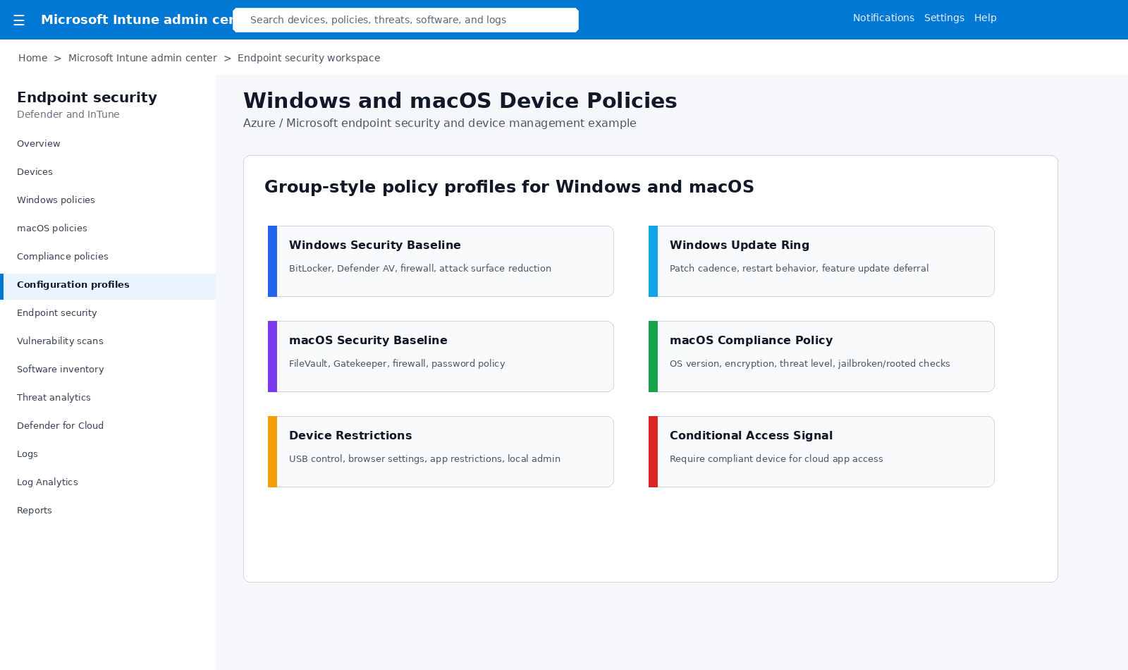Open the macOS Security Baseline card
Screen dimensions: 1128x670
pyautogui.click(x=441, y=356)
